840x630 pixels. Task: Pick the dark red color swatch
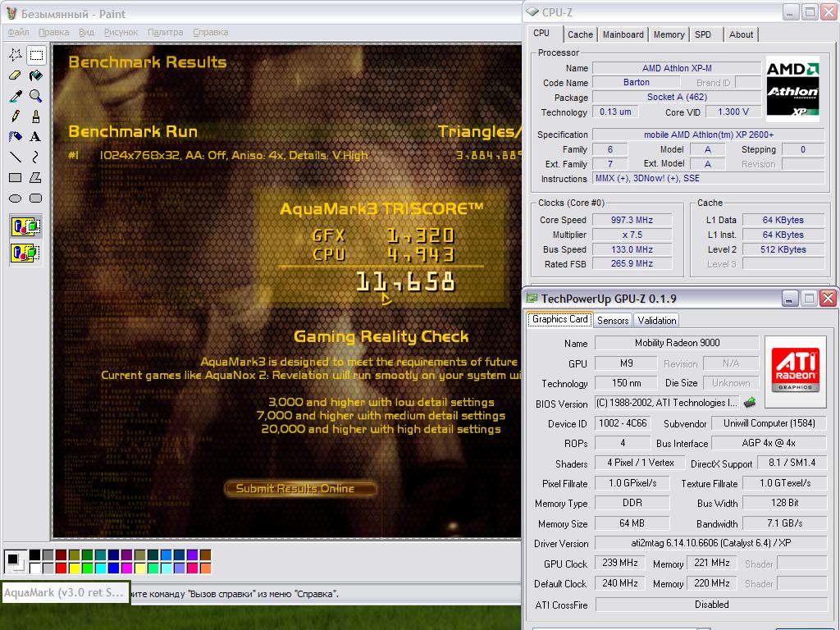coord(61,555)
